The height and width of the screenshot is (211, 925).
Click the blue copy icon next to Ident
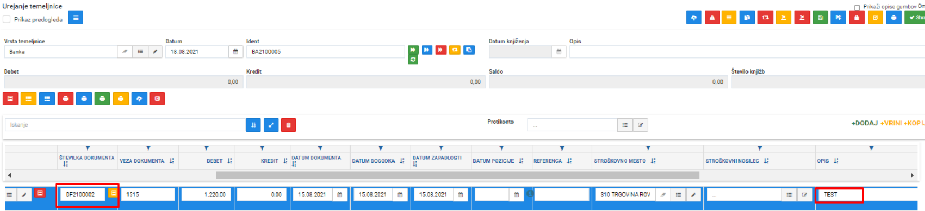point(469,50)
